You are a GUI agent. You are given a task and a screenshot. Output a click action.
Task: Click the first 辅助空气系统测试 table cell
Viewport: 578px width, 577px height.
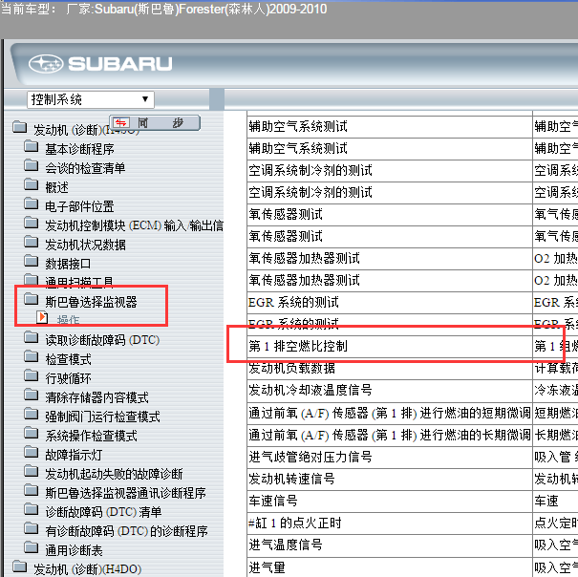(390, 127)
